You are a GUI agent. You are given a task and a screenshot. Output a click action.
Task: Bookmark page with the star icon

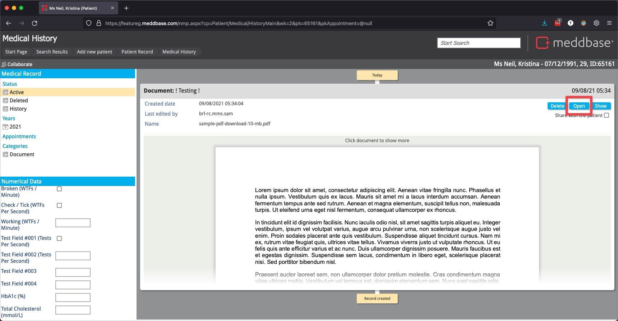pos(490,23)
